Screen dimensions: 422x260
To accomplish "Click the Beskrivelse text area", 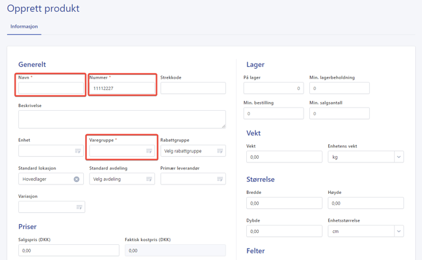I will [x=122, y=119].
